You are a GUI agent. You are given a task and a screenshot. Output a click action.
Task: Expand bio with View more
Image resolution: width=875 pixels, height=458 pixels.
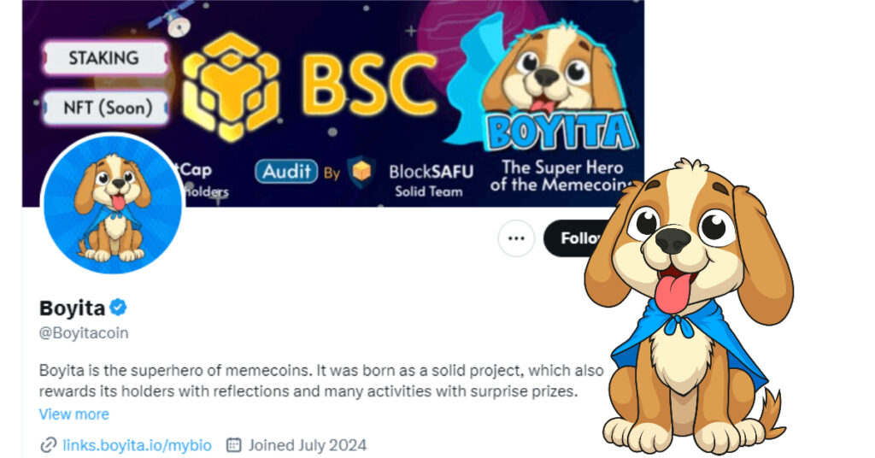pos(73,414)
